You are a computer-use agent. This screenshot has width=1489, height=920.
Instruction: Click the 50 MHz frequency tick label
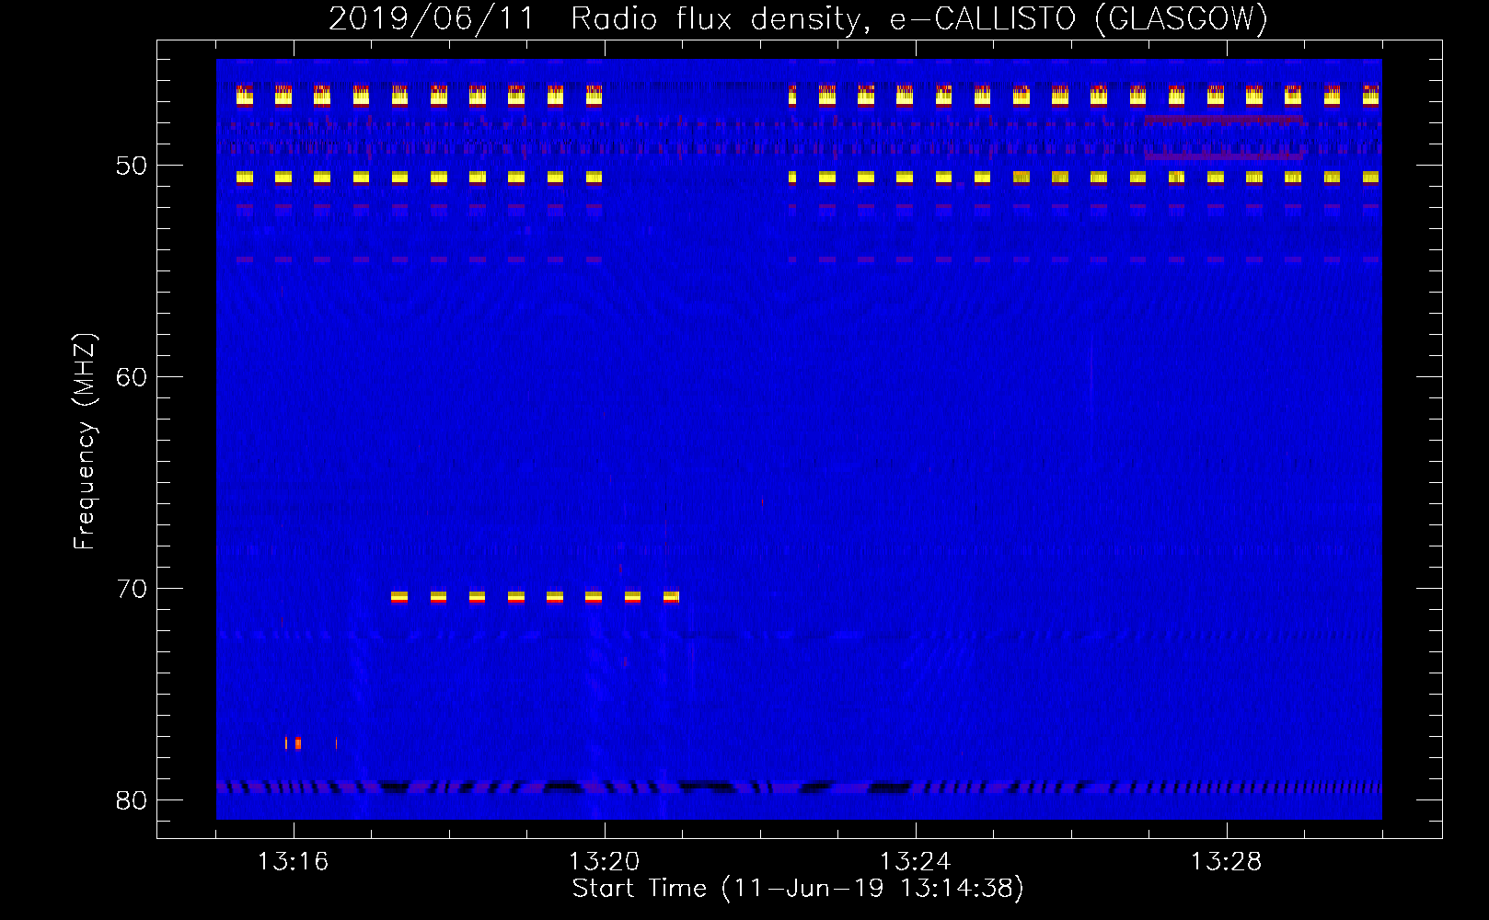(x=132, y=166)
